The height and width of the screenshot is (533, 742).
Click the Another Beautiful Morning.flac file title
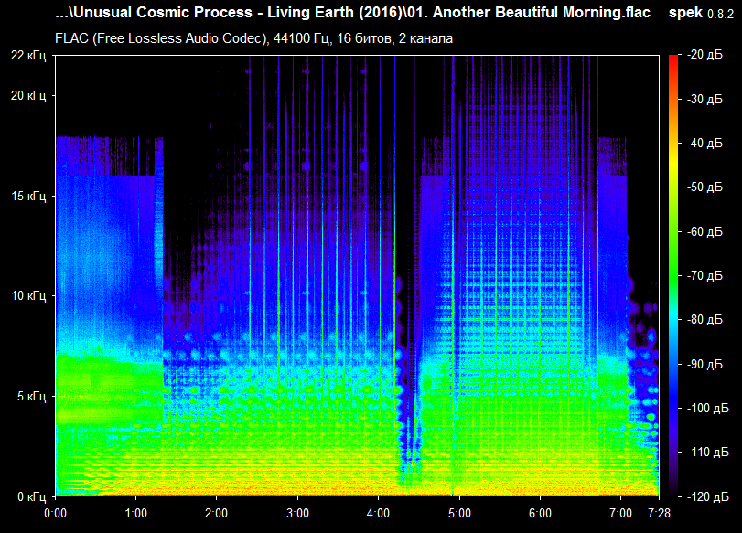tap(542, 13)
